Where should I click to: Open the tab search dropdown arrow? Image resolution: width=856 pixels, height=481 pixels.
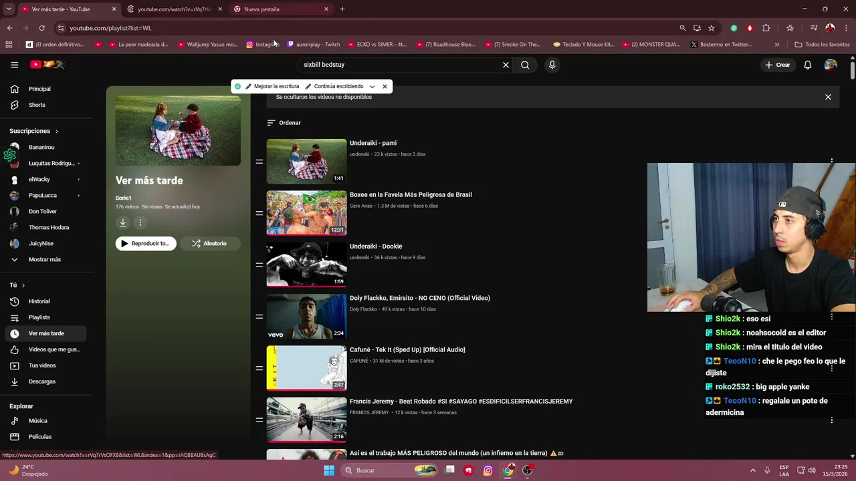coord(9,9)
